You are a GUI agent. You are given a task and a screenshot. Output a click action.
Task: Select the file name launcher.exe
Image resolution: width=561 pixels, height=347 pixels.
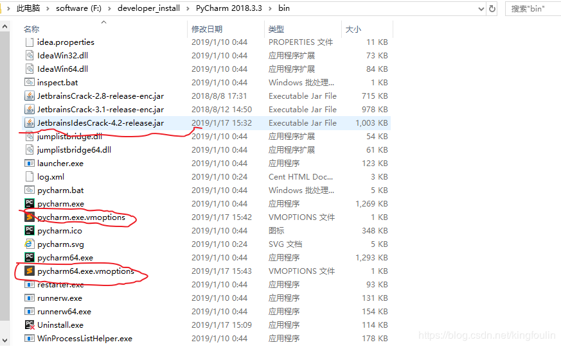pos(60,164)
